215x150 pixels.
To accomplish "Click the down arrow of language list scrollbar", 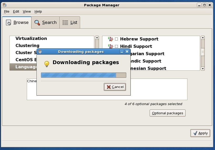I will click(203, 69).
